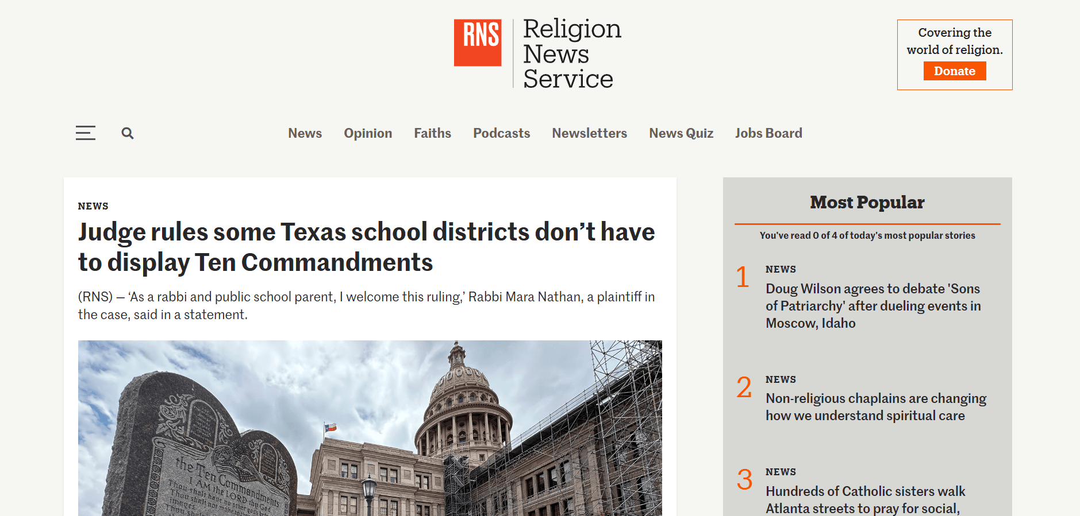Viewport: 1080px width, 516px height.
Task: Go to the Opinion section
Action: (368, 133)
